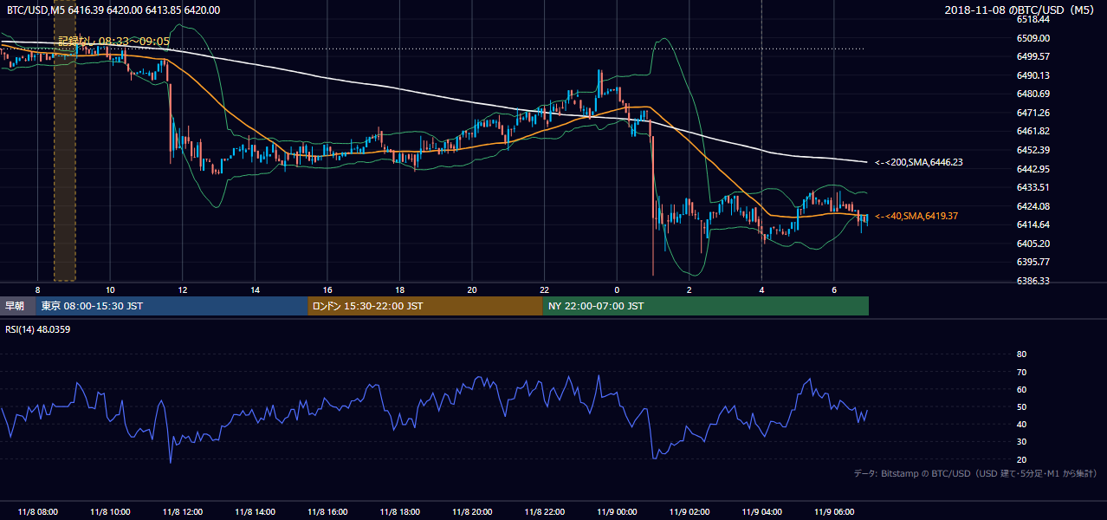Click the bottom date label 11/9 06:00
1107x520 pixels.
(x=833, y=511)
